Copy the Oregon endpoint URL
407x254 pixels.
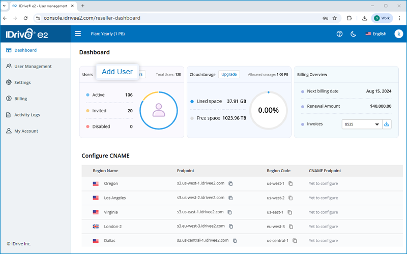230,183
